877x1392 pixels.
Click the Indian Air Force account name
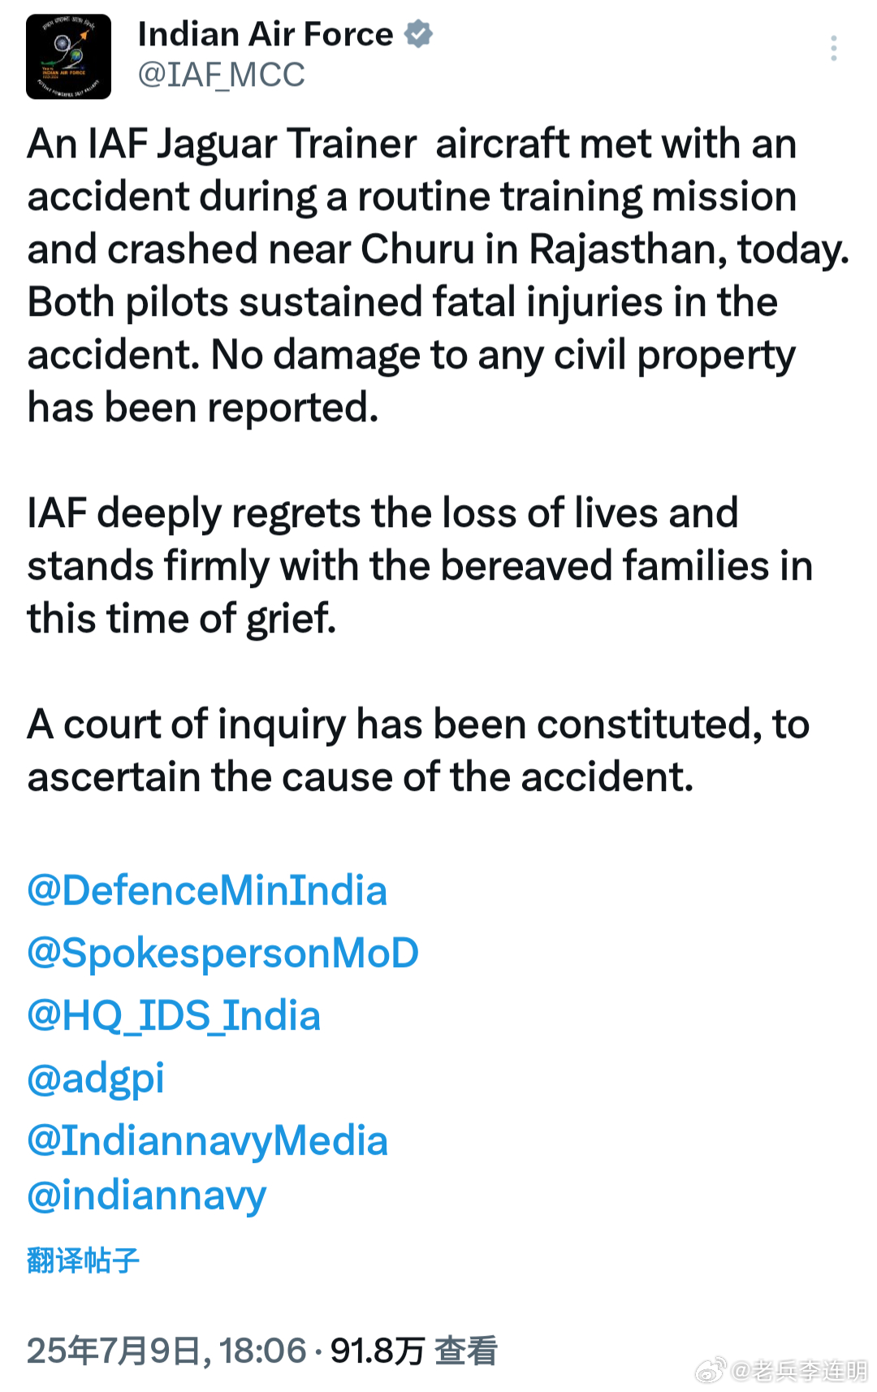tap(266, 34)
